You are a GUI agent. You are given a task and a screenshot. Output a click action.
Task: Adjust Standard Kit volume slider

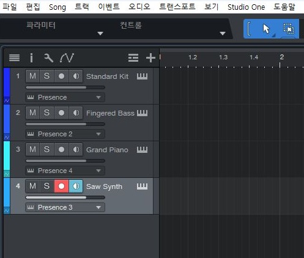[x=65, y=87]
